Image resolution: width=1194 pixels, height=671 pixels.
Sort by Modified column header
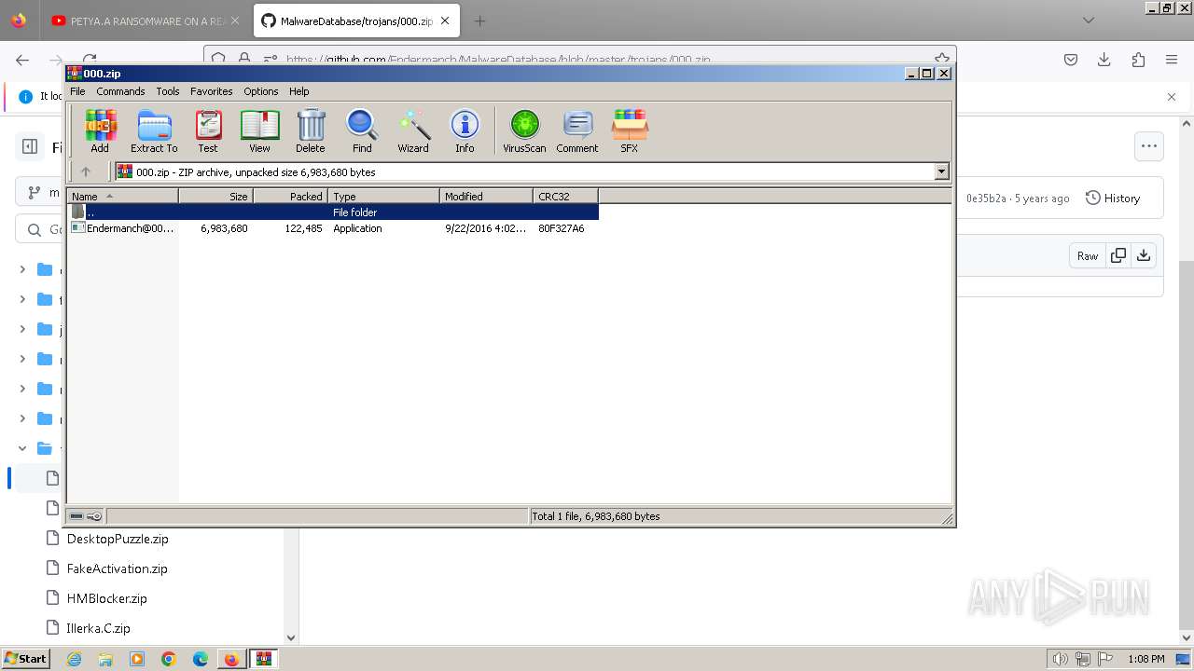coord(486,196)
